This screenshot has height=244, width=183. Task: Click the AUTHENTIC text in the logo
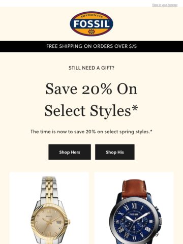(x=91, y=16)
